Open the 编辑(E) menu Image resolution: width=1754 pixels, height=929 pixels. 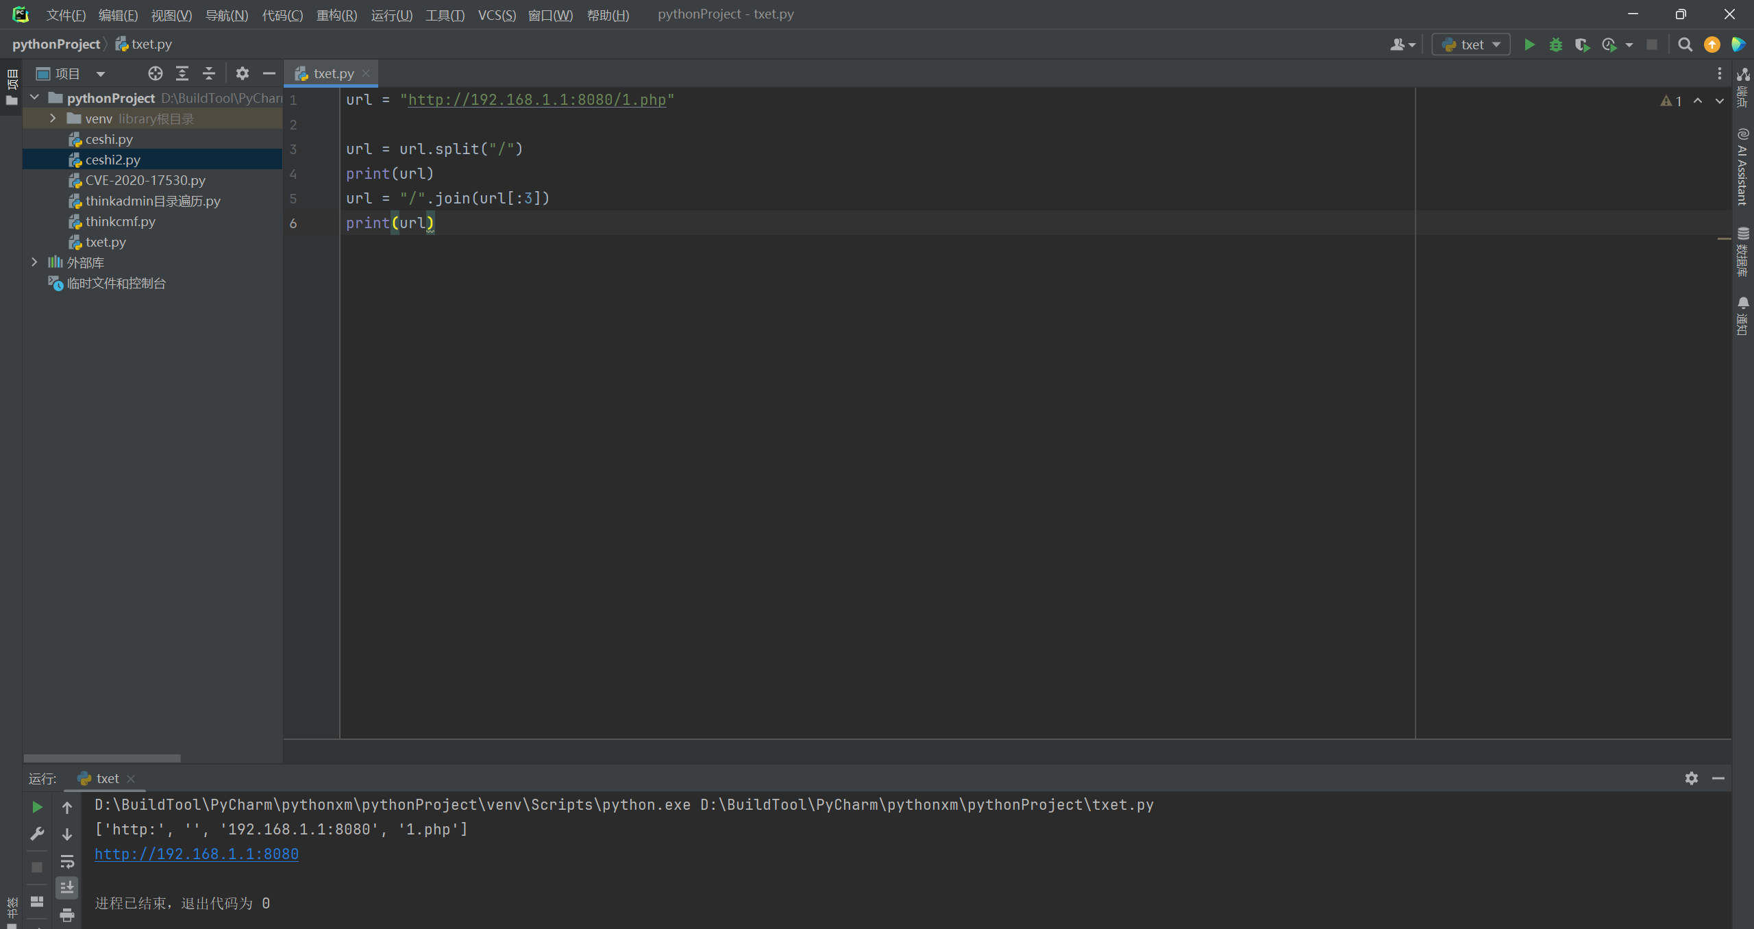click(x=118, y=15)
